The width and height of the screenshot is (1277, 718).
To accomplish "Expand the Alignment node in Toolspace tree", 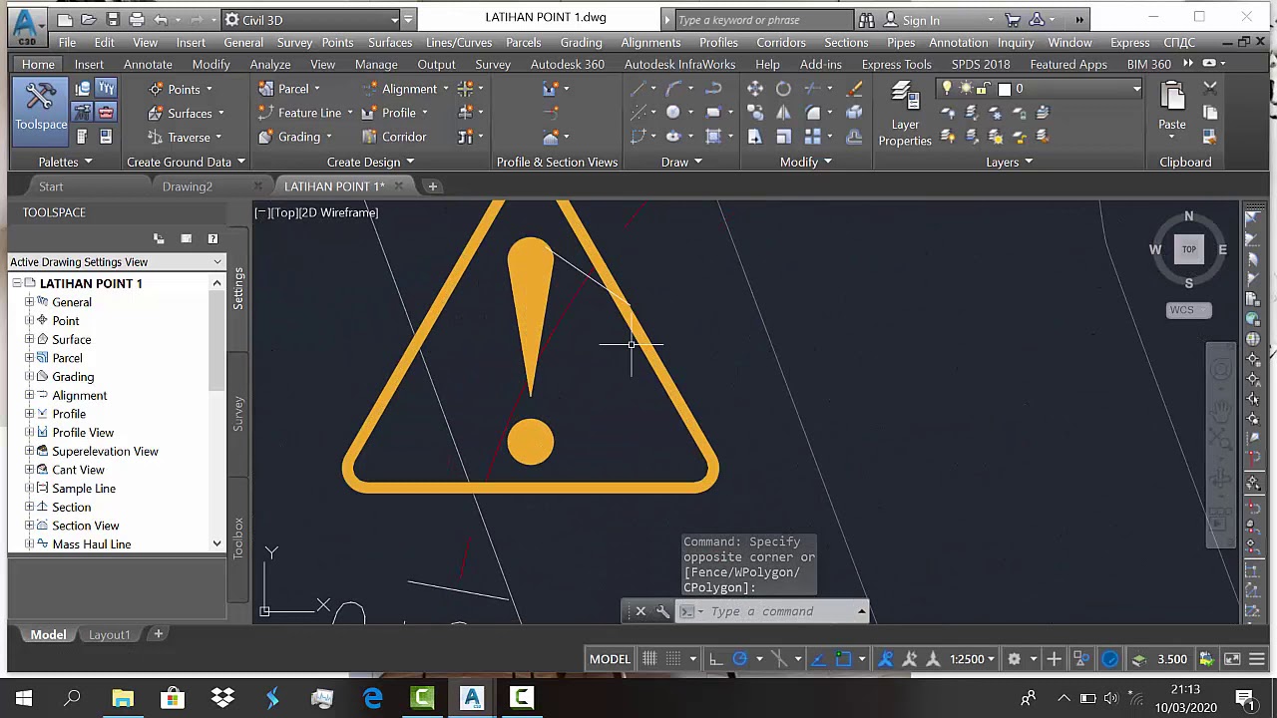I will pyautogui.click(x=29, y=395).
